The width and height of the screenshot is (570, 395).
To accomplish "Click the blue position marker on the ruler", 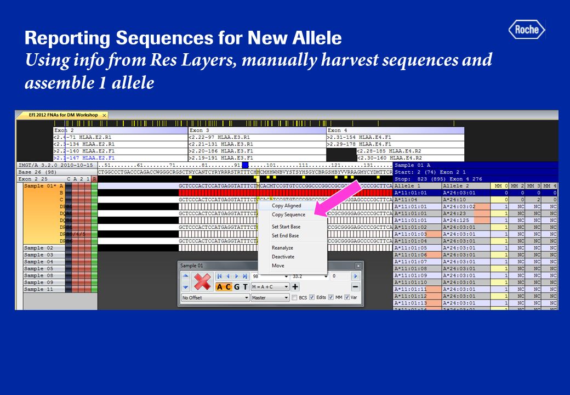I will click(x=245, y=165).
